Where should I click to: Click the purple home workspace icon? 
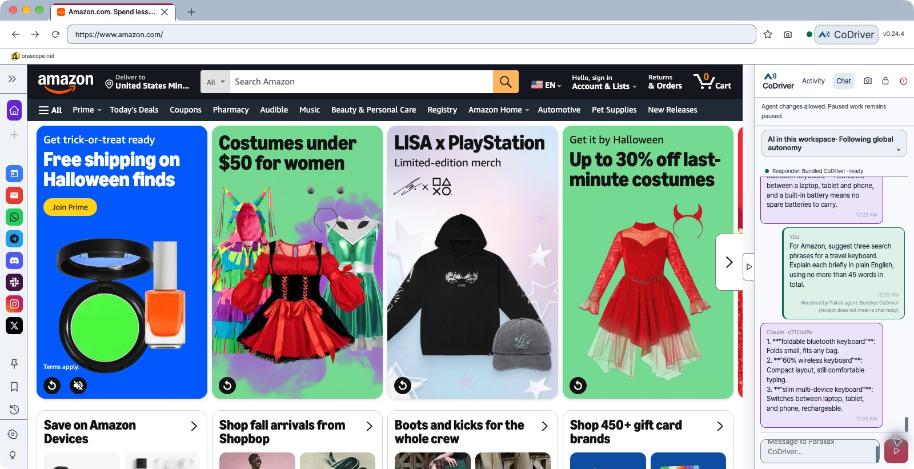[x=14, y=110]
